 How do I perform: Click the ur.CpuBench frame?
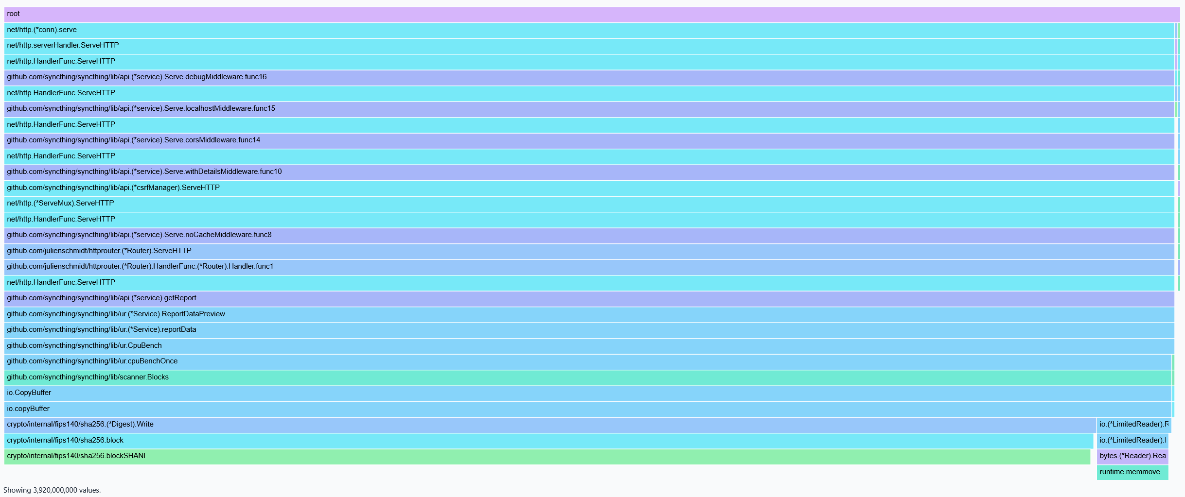tap(588, 346)
